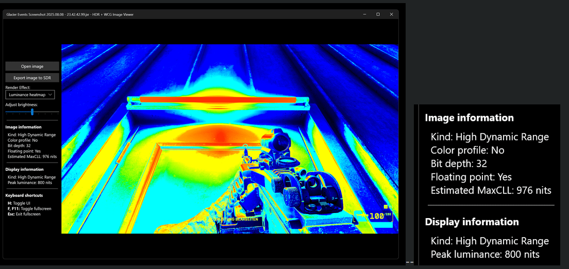
Task: Click the 'Image information' heading in the sidebar
Action: pos(23,127)
